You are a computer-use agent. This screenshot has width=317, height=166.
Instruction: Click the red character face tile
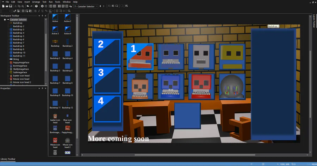pyautogui.click(x=201, y=86)
